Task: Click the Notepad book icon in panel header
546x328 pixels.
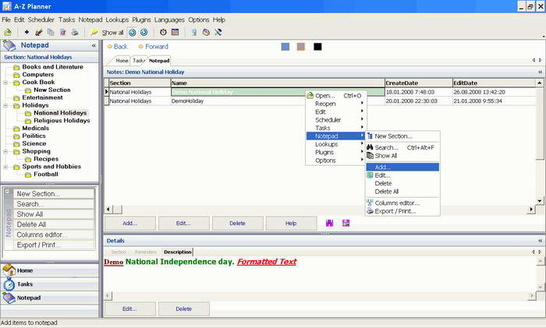Action: (x=9, y=45)
